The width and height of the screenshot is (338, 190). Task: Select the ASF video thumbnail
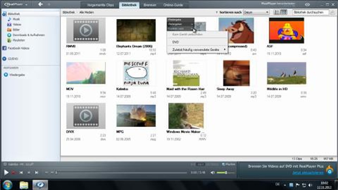click(x=287, y=30)
